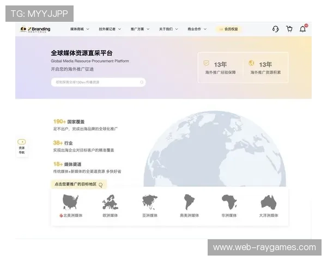This screenshot has height=261, width=327.
Task: Click the 资源导航 floating side button
Action: pyautogui.click(x=22, y=147)
